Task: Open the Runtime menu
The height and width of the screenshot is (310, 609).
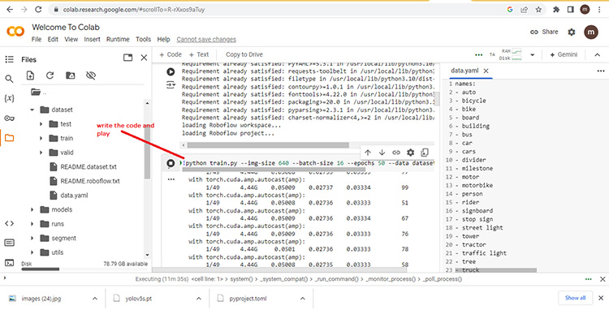Action: [118, 39]
